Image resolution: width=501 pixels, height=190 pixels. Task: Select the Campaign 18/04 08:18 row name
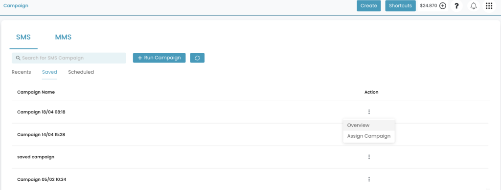coord(41,112)
